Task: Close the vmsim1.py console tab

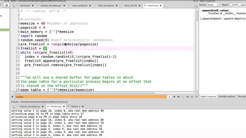Action: pos(64,107)
